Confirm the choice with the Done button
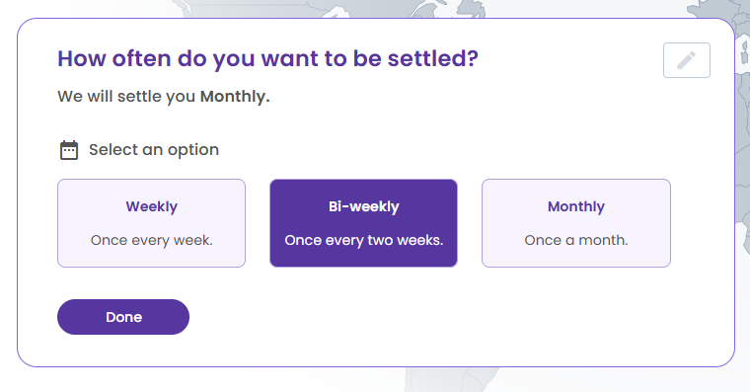 (x=123, y=317)
